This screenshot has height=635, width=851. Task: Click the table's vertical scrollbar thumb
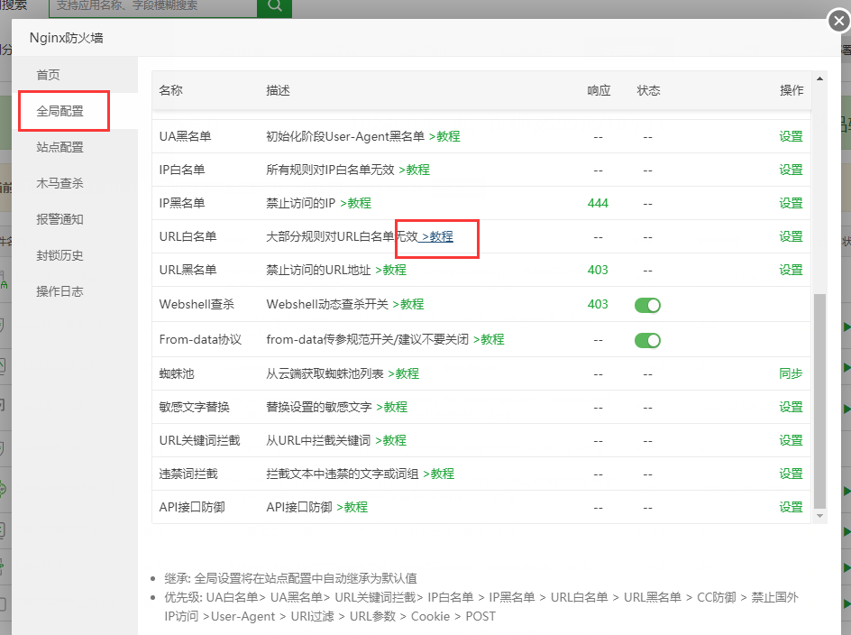point(820,401)
